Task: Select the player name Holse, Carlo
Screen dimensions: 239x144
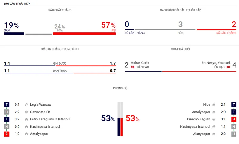Action: click(x=140, y=63)
